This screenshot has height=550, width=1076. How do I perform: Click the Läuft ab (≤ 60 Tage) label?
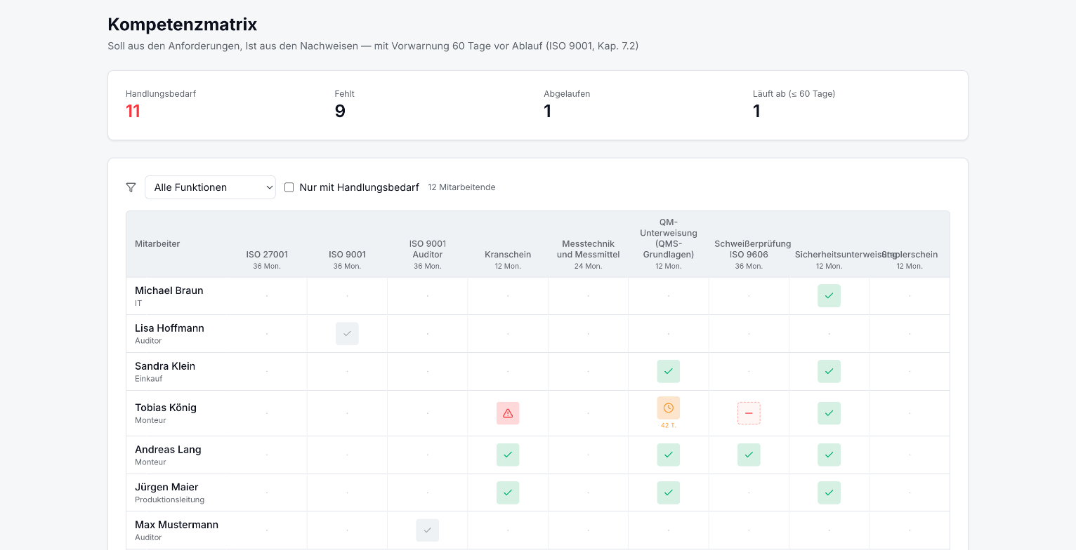tap(794, 93)
